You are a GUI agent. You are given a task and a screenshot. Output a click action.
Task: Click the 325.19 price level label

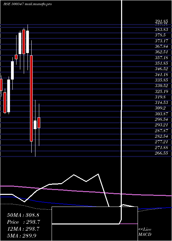click(161, 92)
